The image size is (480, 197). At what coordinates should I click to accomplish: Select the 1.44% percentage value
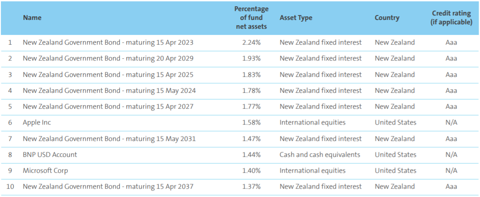pyautogui.click(x=251, y=155)
